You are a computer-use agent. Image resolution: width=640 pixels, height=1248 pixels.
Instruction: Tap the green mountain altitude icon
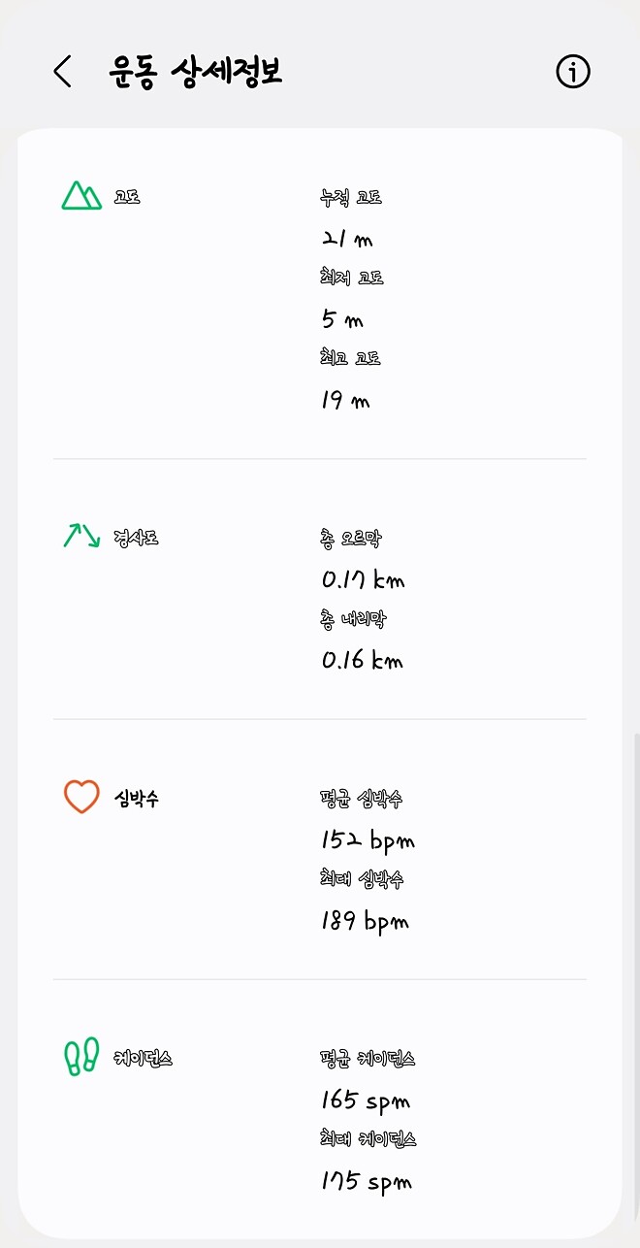(x=81, y=195)
